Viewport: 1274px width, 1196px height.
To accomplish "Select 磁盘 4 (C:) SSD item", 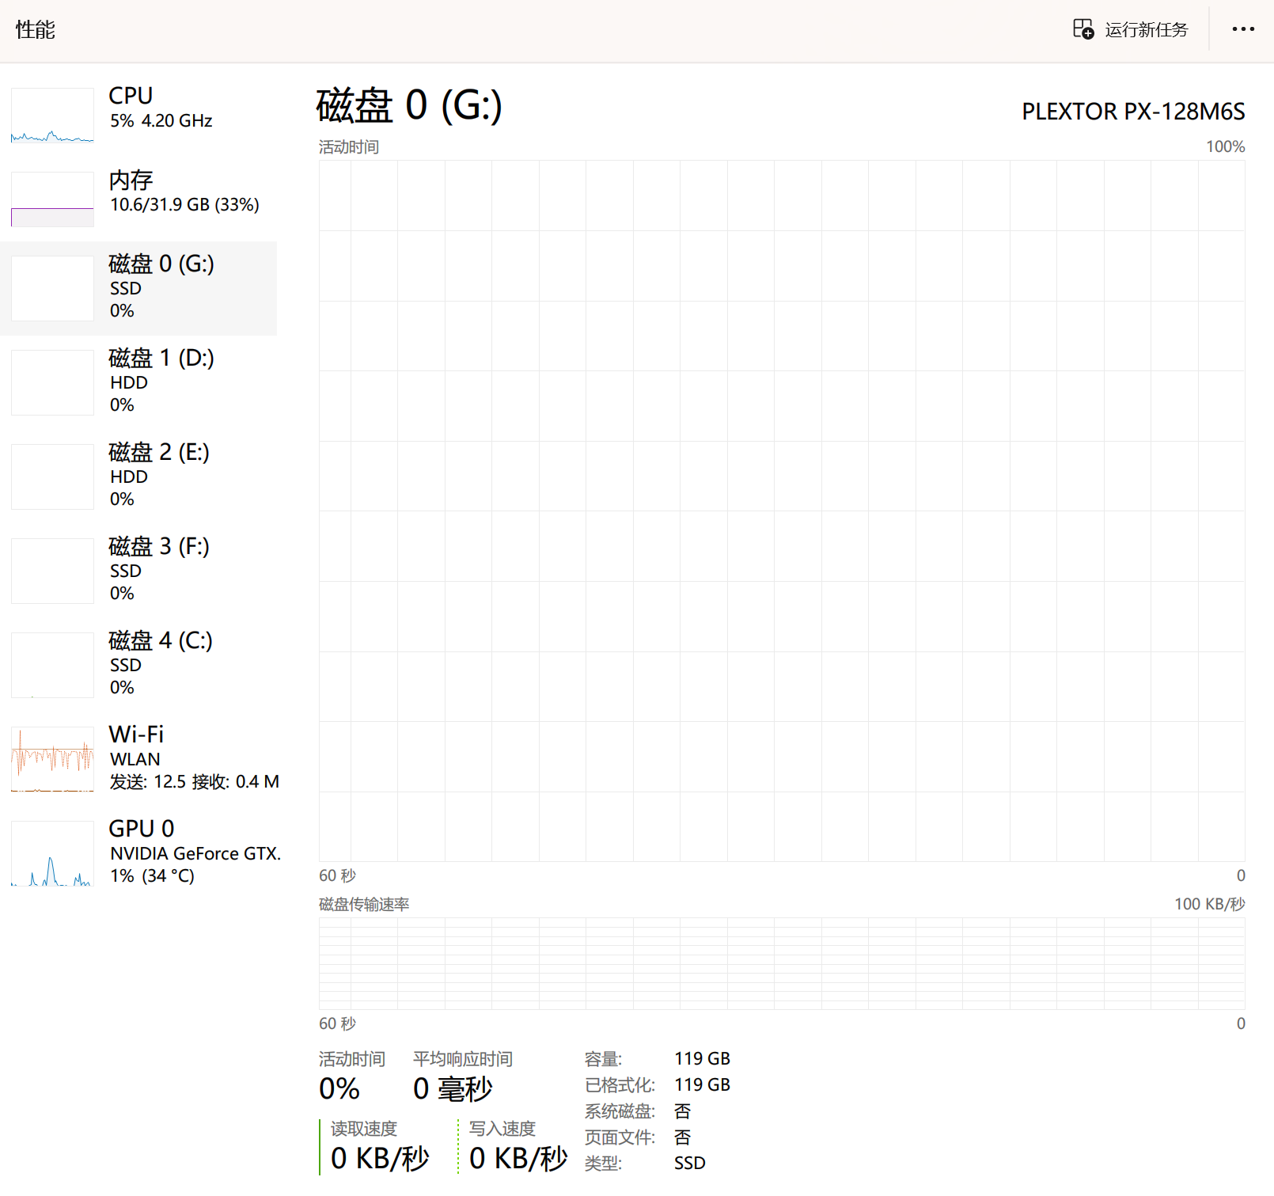I will [x=138, y=665].
